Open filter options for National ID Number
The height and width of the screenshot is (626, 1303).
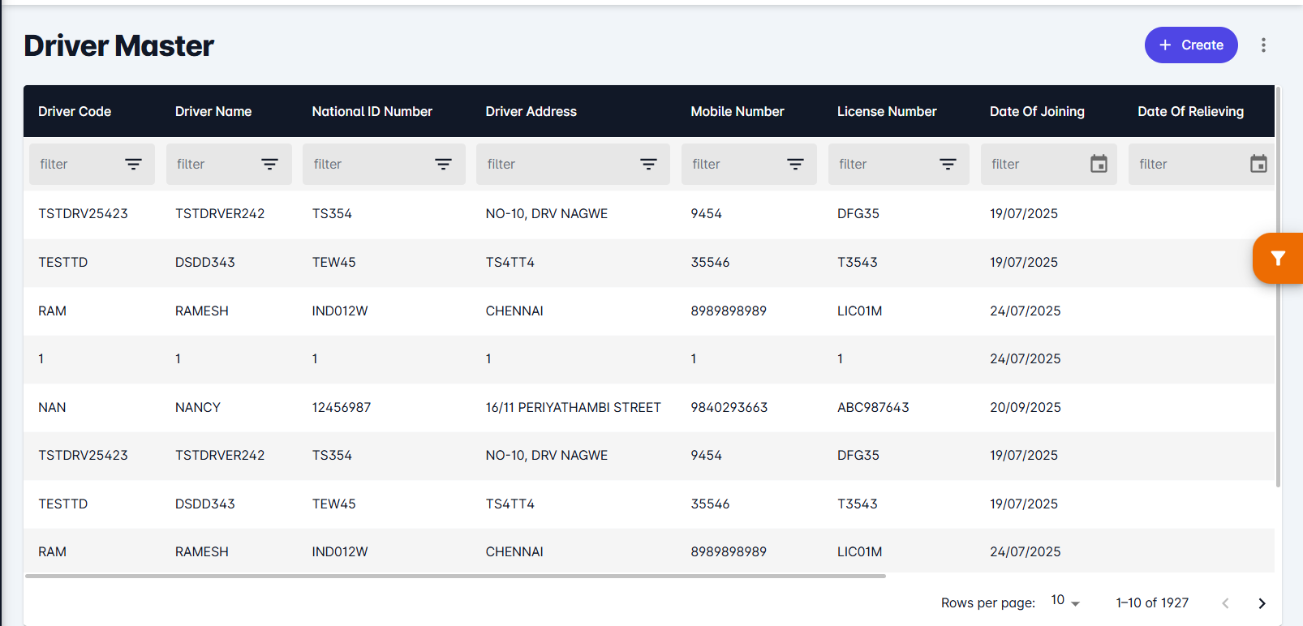point(443,164)
